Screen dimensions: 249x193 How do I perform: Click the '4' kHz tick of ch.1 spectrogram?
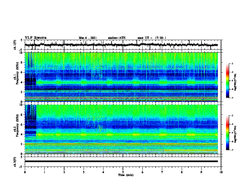coord(22,82)
